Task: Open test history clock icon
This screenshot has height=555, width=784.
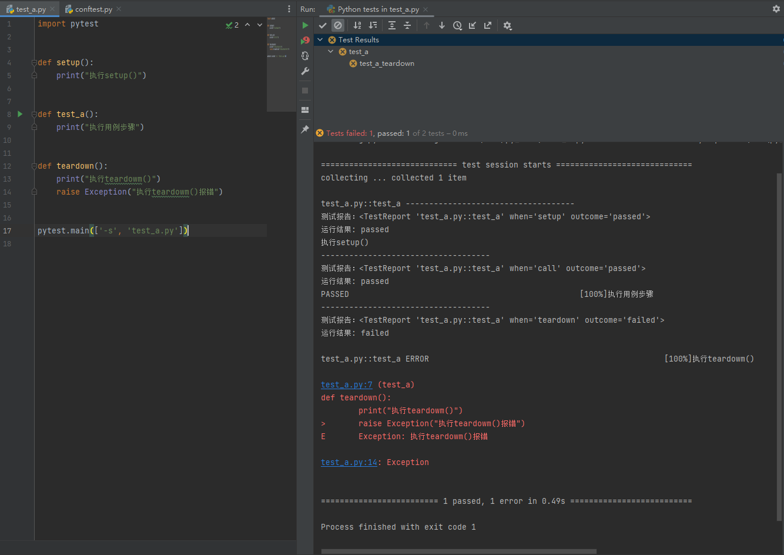Action: pos(457,25)
